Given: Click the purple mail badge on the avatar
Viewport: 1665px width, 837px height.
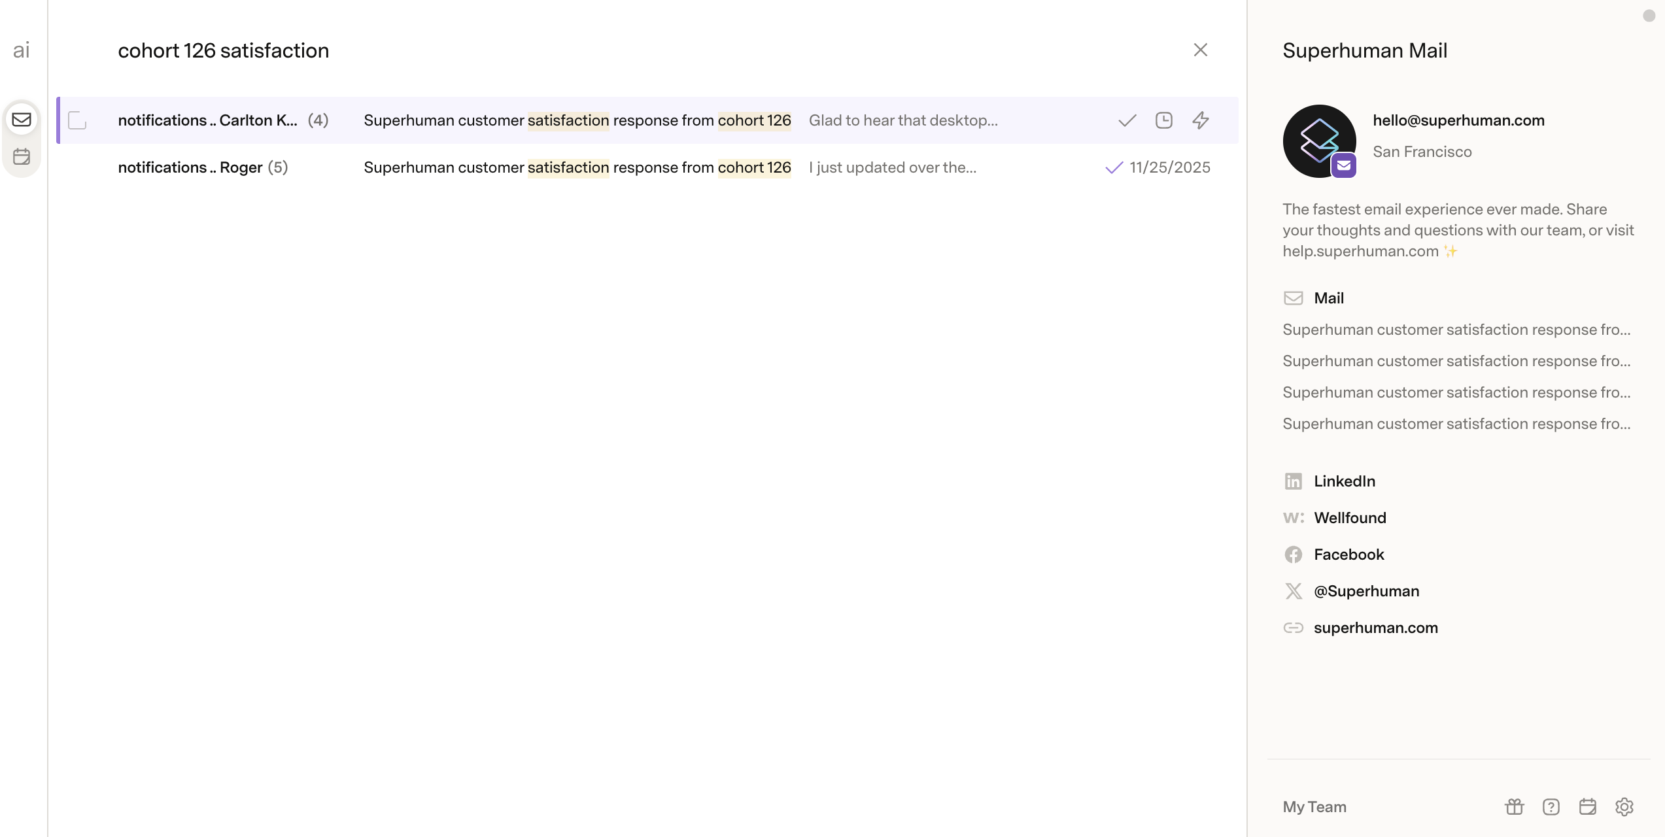Looking at the screenshot, I should (1343, 165).
